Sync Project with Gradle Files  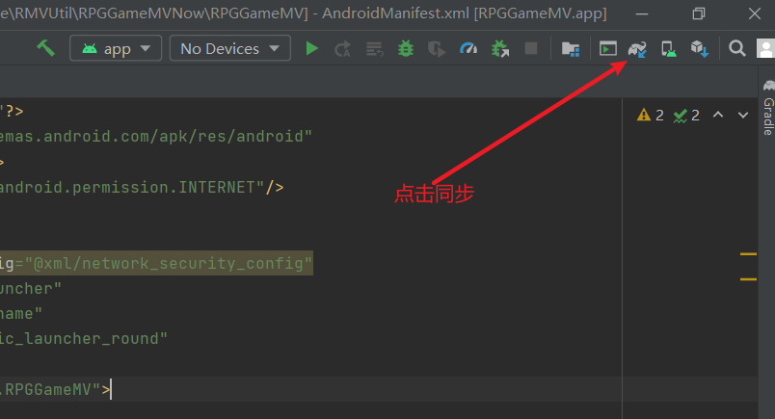point(637,49)
